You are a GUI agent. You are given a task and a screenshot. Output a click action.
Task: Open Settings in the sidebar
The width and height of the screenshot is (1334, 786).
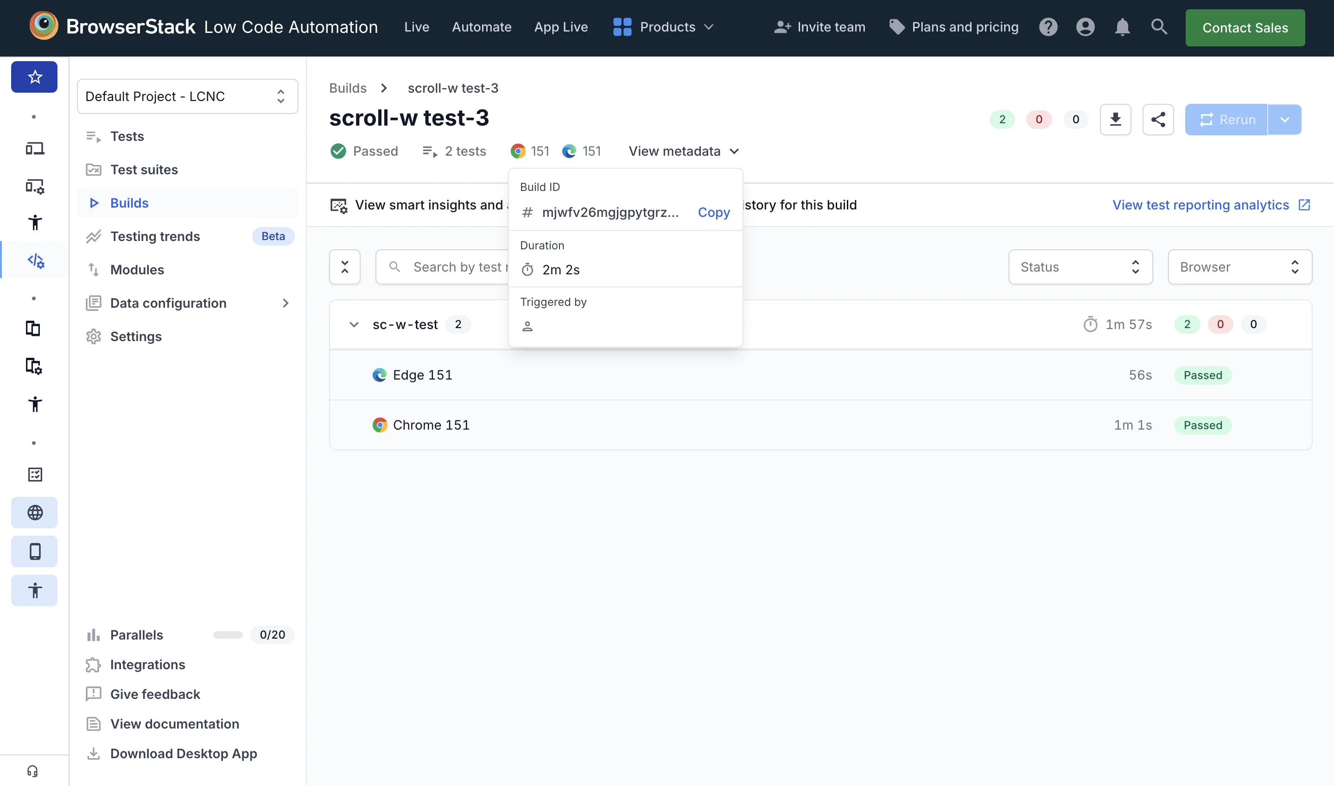187,336
